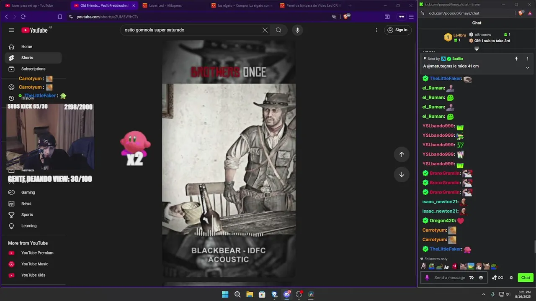Click the Kick popout address bar
This screenshot has height=301, width=536.
click(x=454, y=13)
